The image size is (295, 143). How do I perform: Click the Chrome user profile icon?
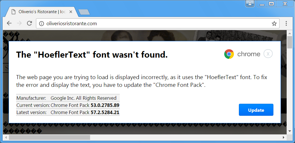tap(250, 3)
